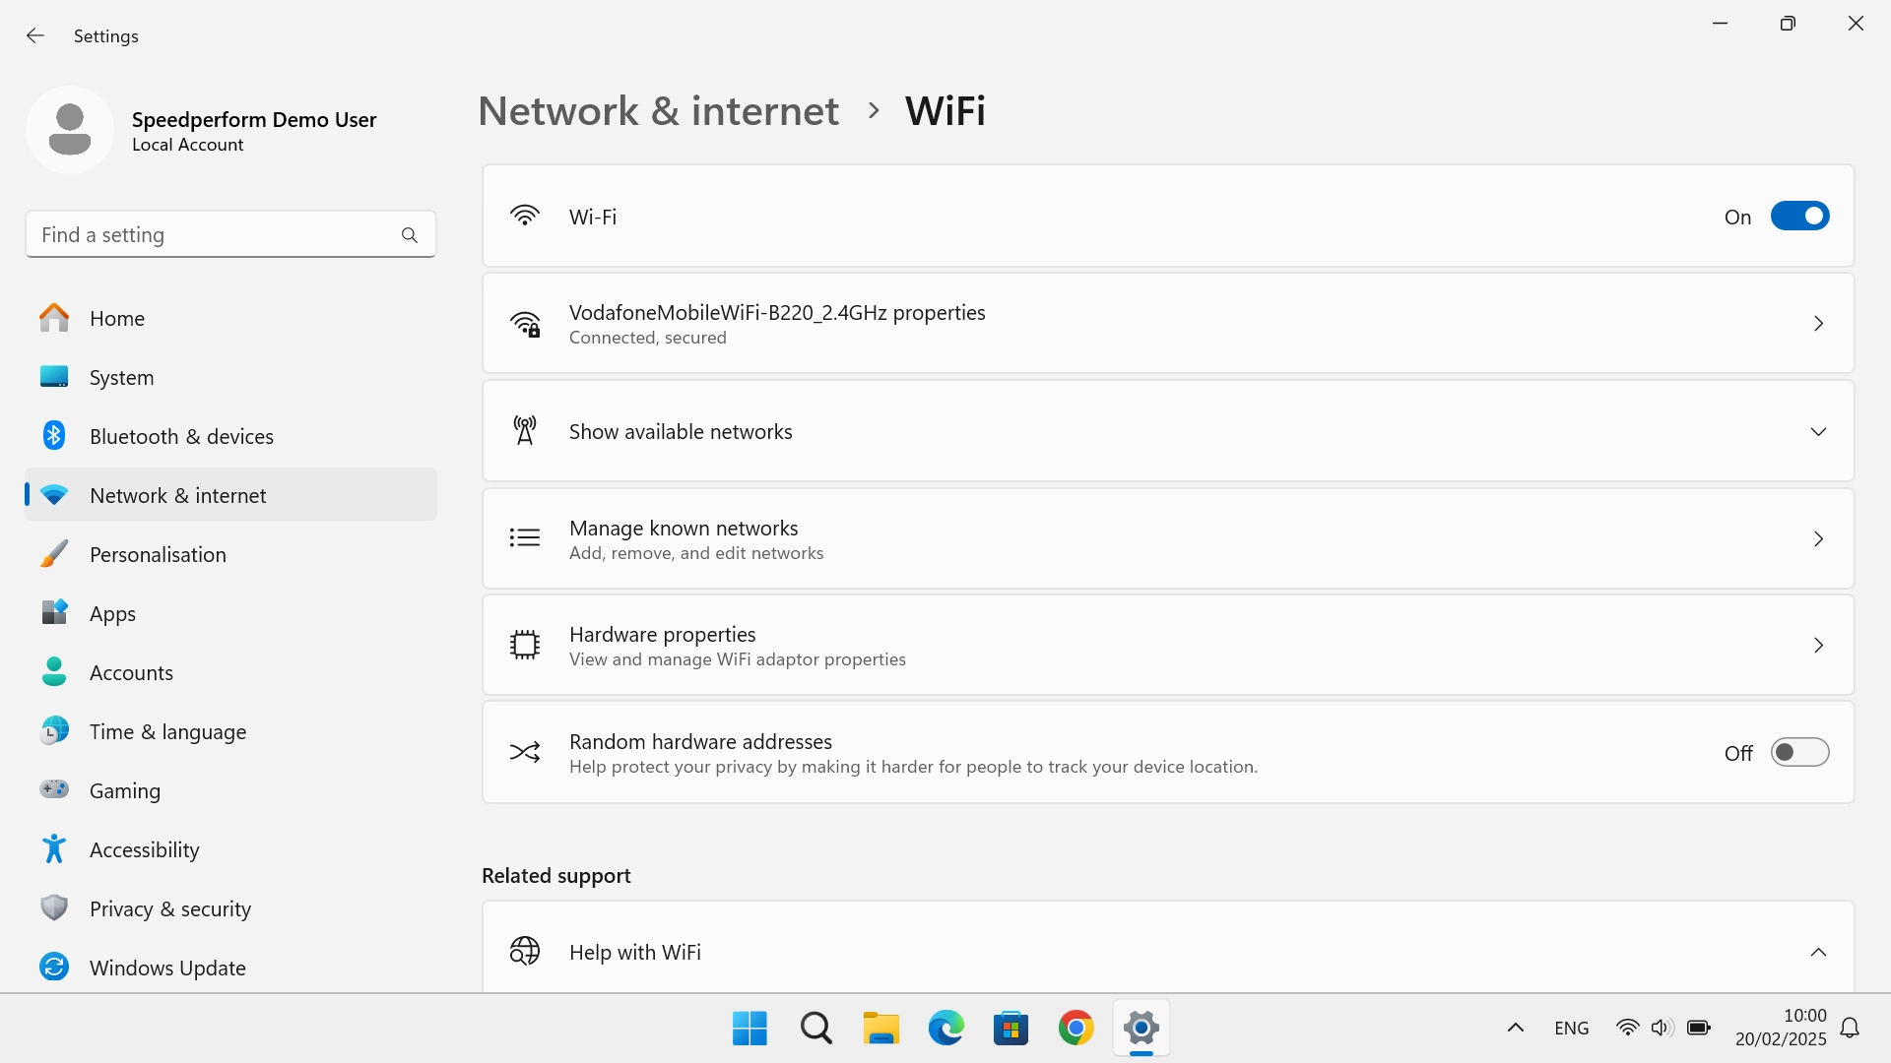Toggle the user profile avatar
The image size is (1891, 1063).
click(70, 129)
